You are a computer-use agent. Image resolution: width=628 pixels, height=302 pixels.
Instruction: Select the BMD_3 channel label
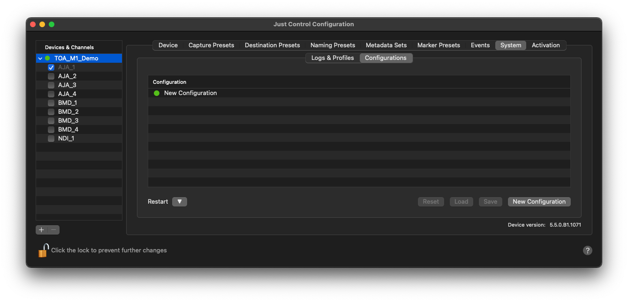click(x=68, y=121)
